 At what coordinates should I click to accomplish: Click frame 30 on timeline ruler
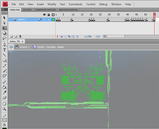pyautogui.click(x=109, y=15)
